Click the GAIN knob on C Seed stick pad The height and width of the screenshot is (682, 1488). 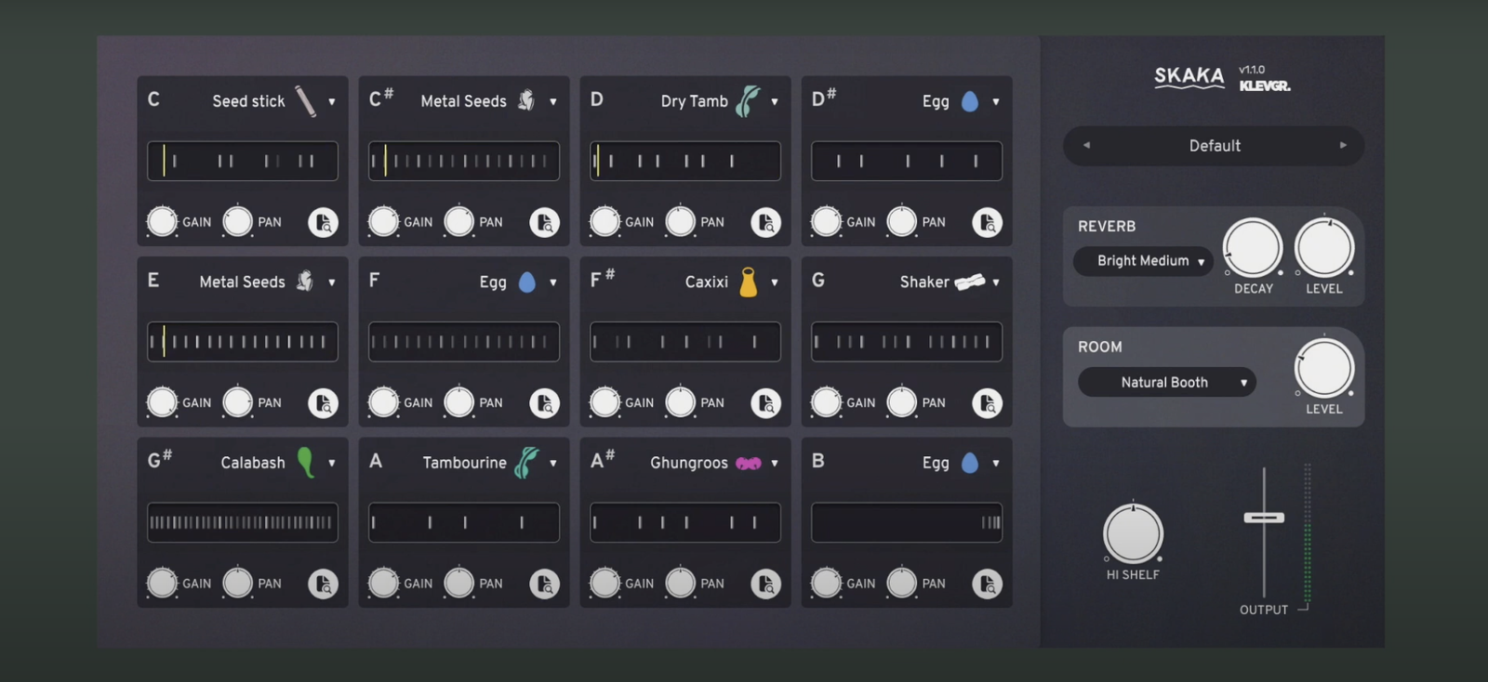pyautogui.click(x=162, y=222)
